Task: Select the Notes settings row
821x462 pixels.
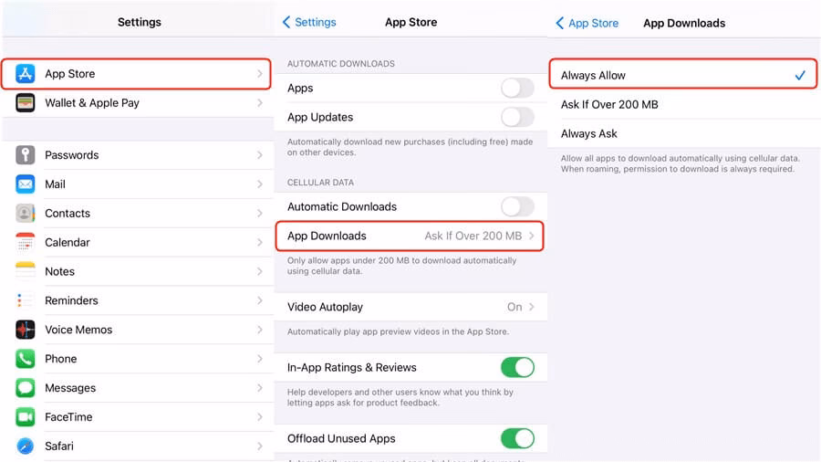Action: [x=137, y=272]
